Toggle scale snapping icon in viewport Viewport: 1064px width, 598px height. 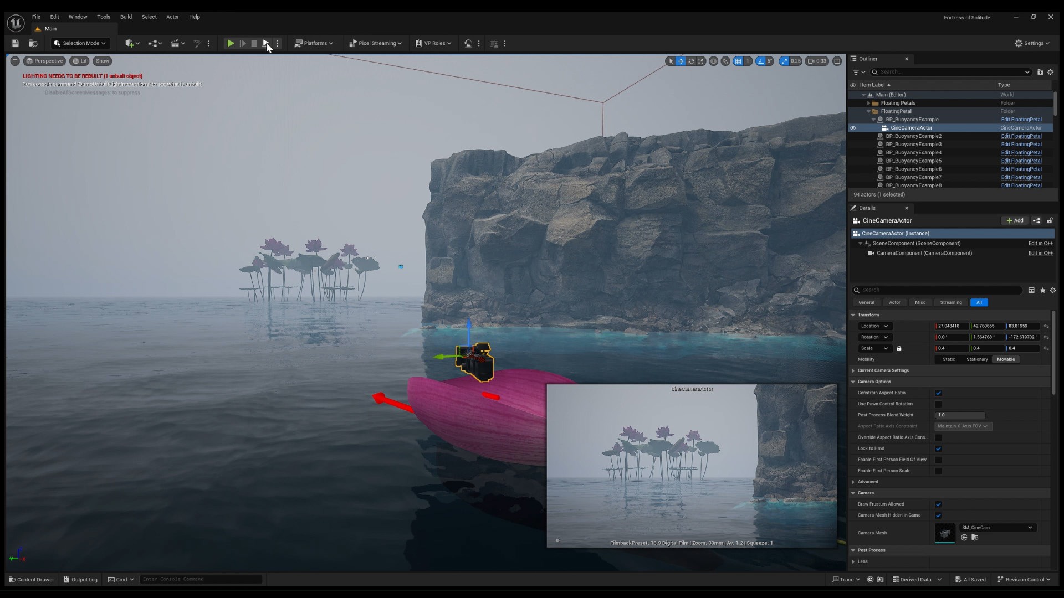784,61
